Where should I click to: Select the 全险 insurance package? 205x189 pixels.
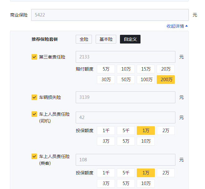pyautogui.click(x=84, y=39)
